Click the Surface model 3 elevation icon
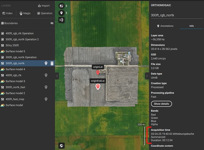The width and height of the screenshot is (204, 150). coord(2,81)
